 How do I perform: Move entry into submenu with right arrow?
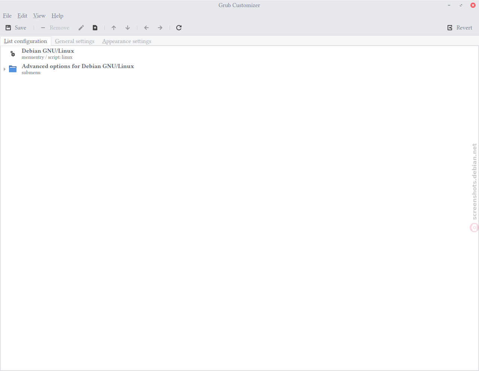coord(160,28)
